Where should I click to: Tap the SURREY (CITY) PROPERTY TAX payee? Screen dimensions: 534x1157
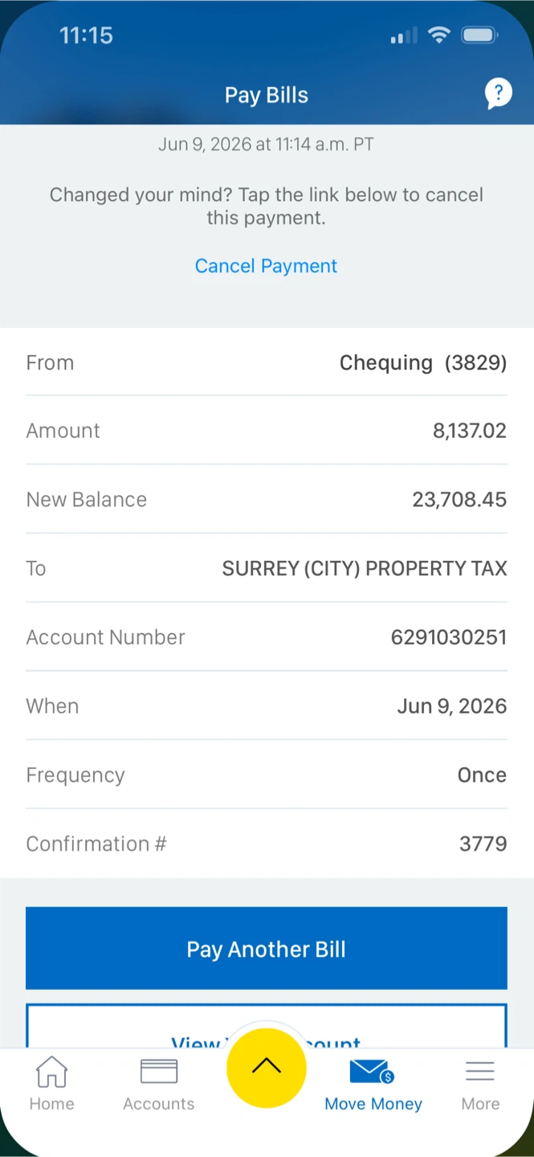coord(365,569)
